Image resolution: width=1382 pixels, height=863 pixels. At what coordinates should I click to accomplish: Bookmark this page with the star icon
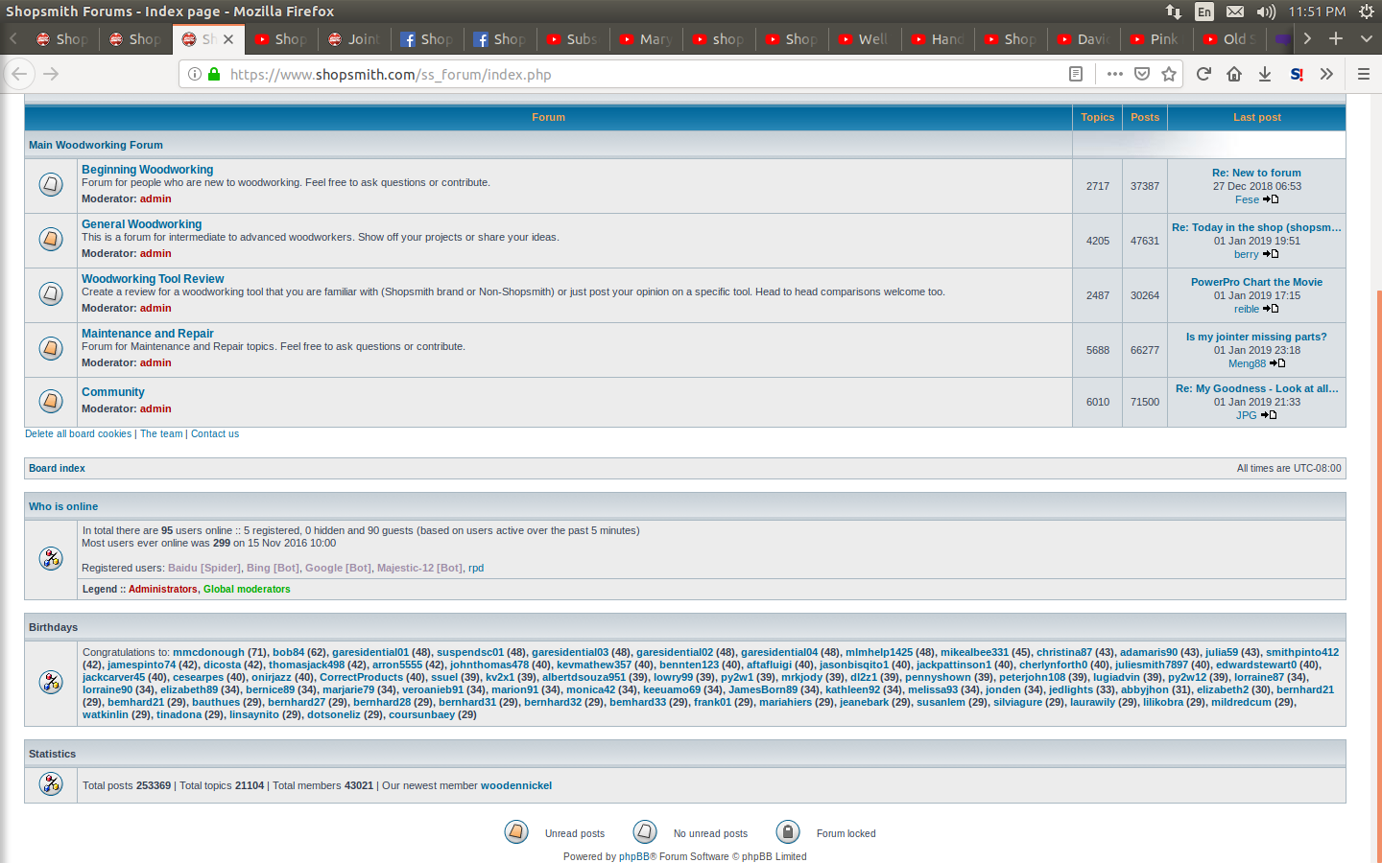tap(1169, 74)
